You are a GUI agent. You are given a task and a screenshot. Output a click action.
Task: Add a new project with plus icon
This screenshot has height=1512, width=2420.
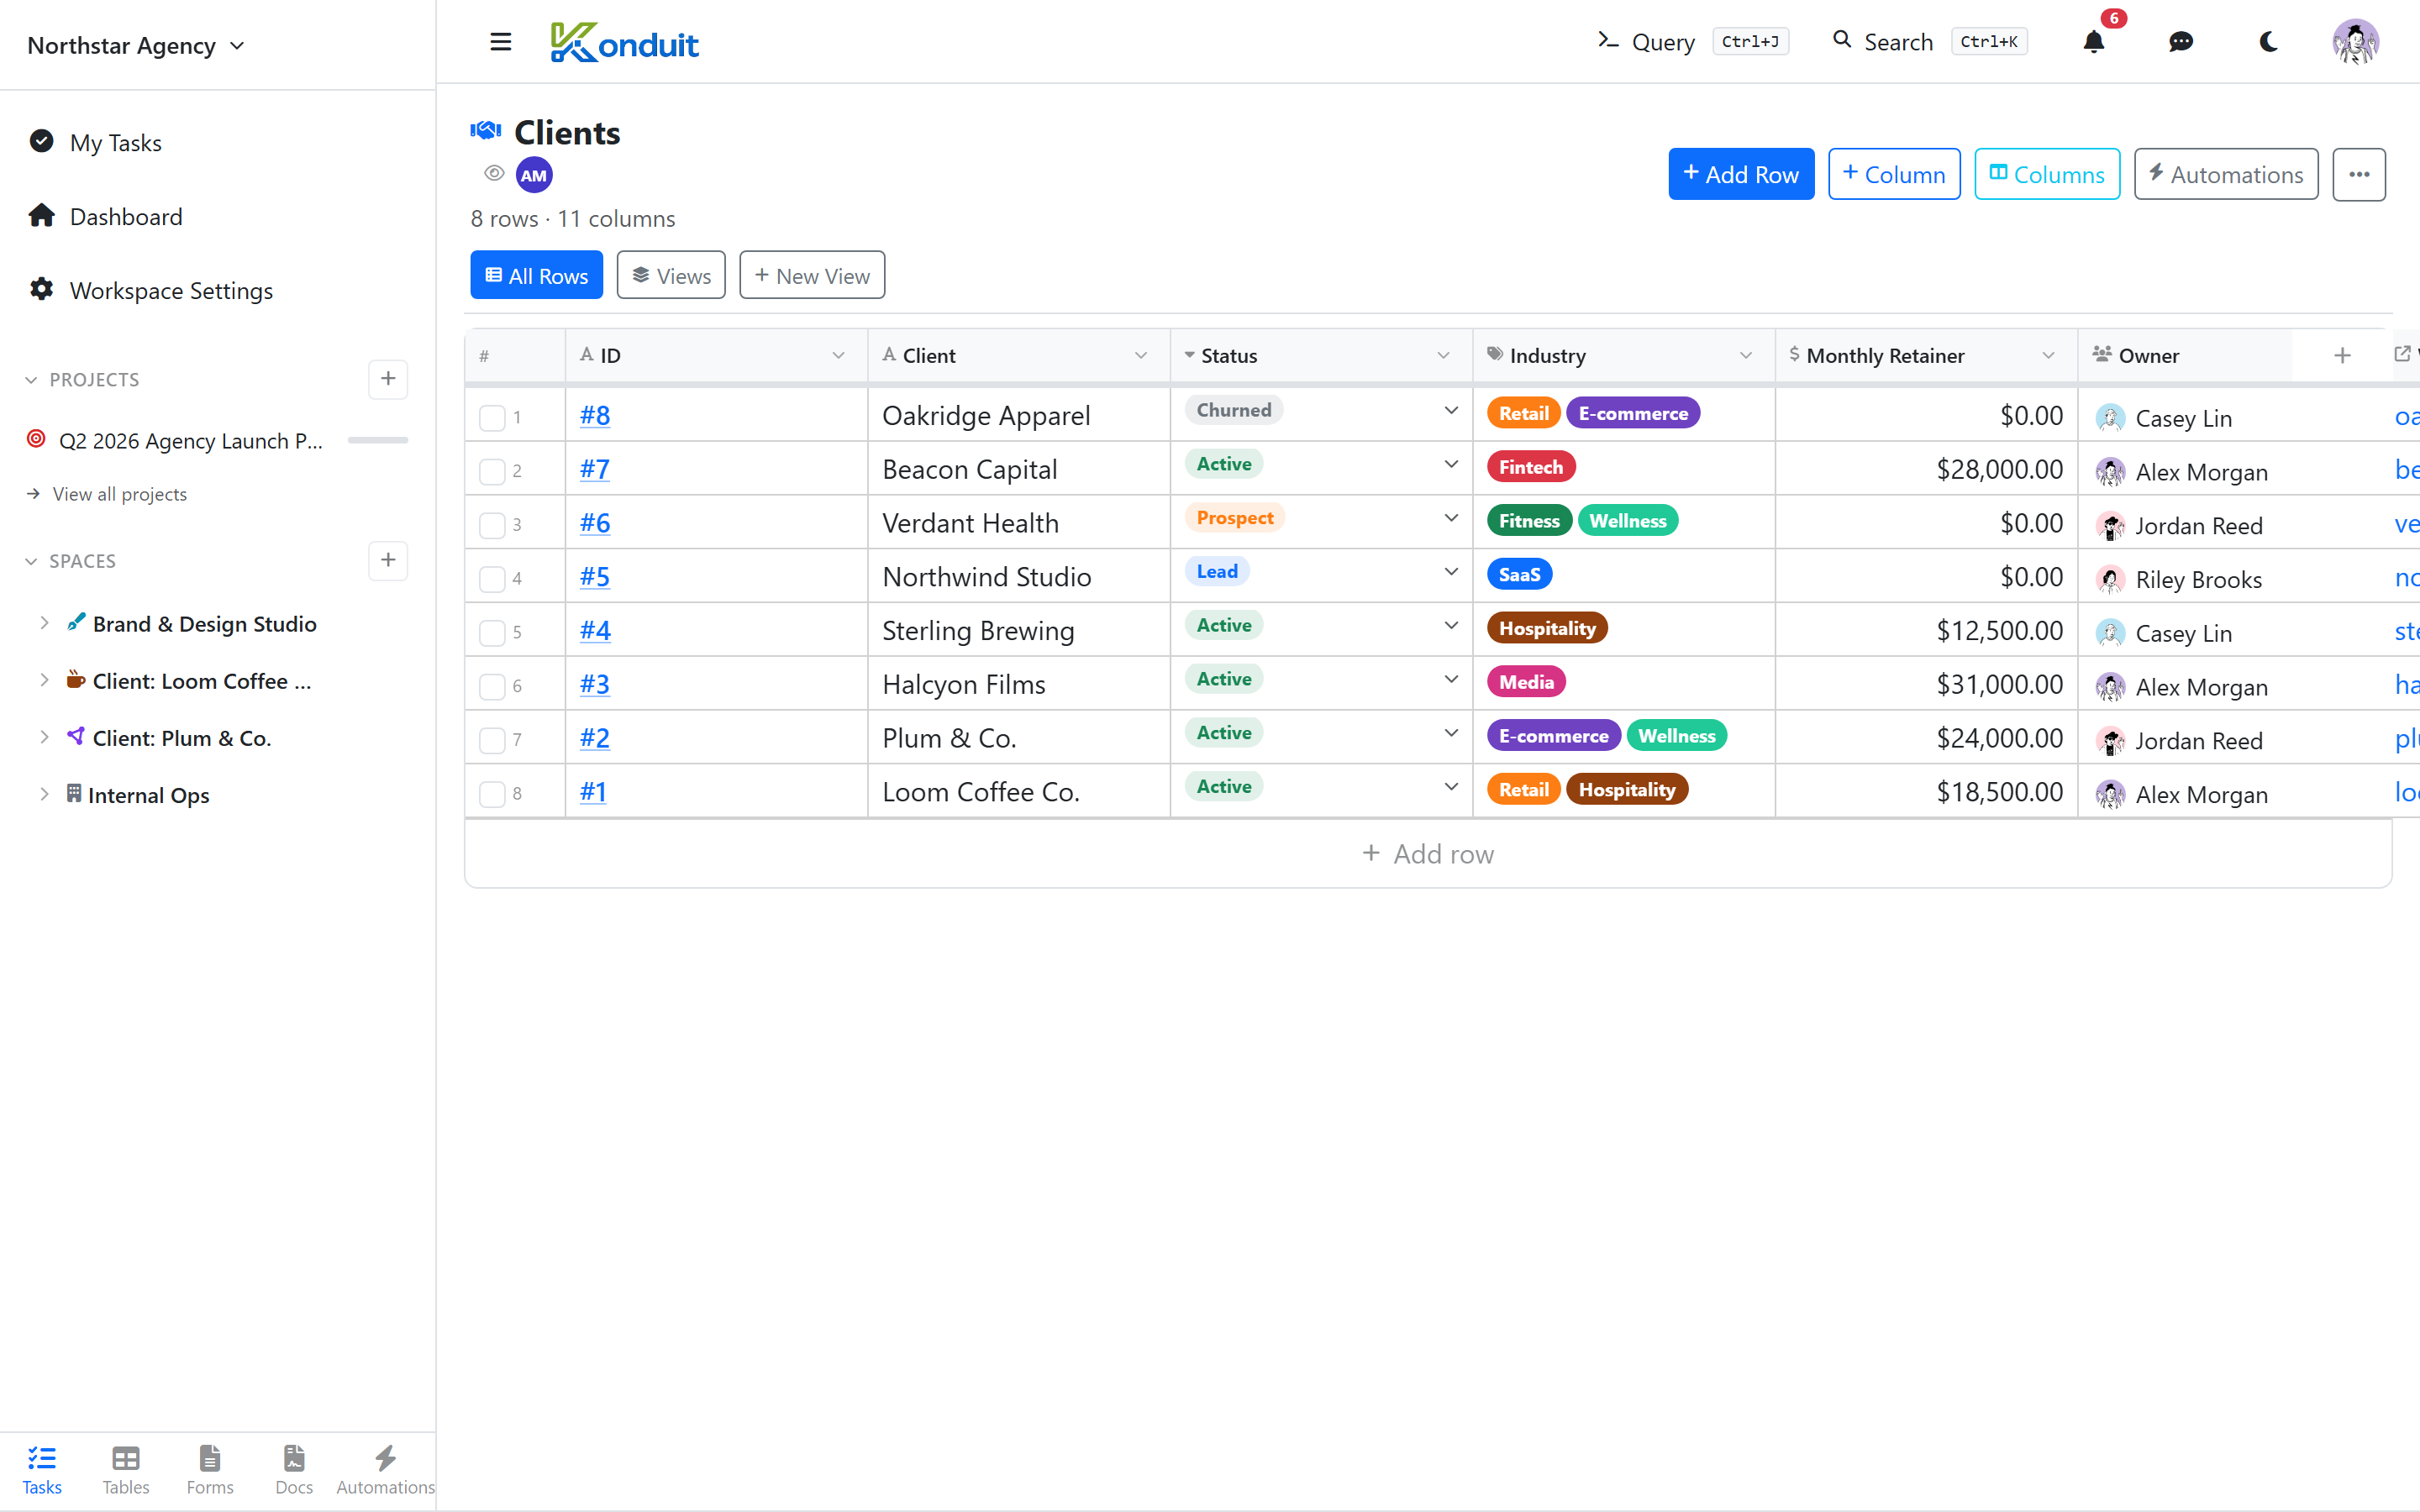pos(388,379)
